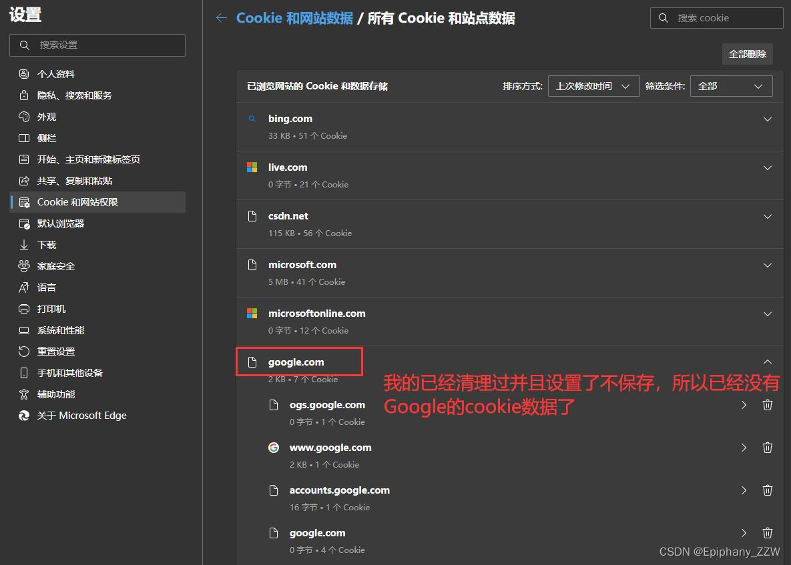Click the 系统和性能 laptop icon

tap(24, 331)
